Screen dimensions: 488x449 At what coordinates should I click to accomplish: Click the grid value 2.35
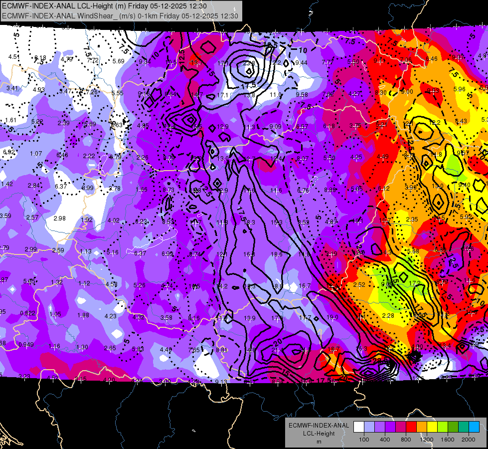[x=412, y=220]
